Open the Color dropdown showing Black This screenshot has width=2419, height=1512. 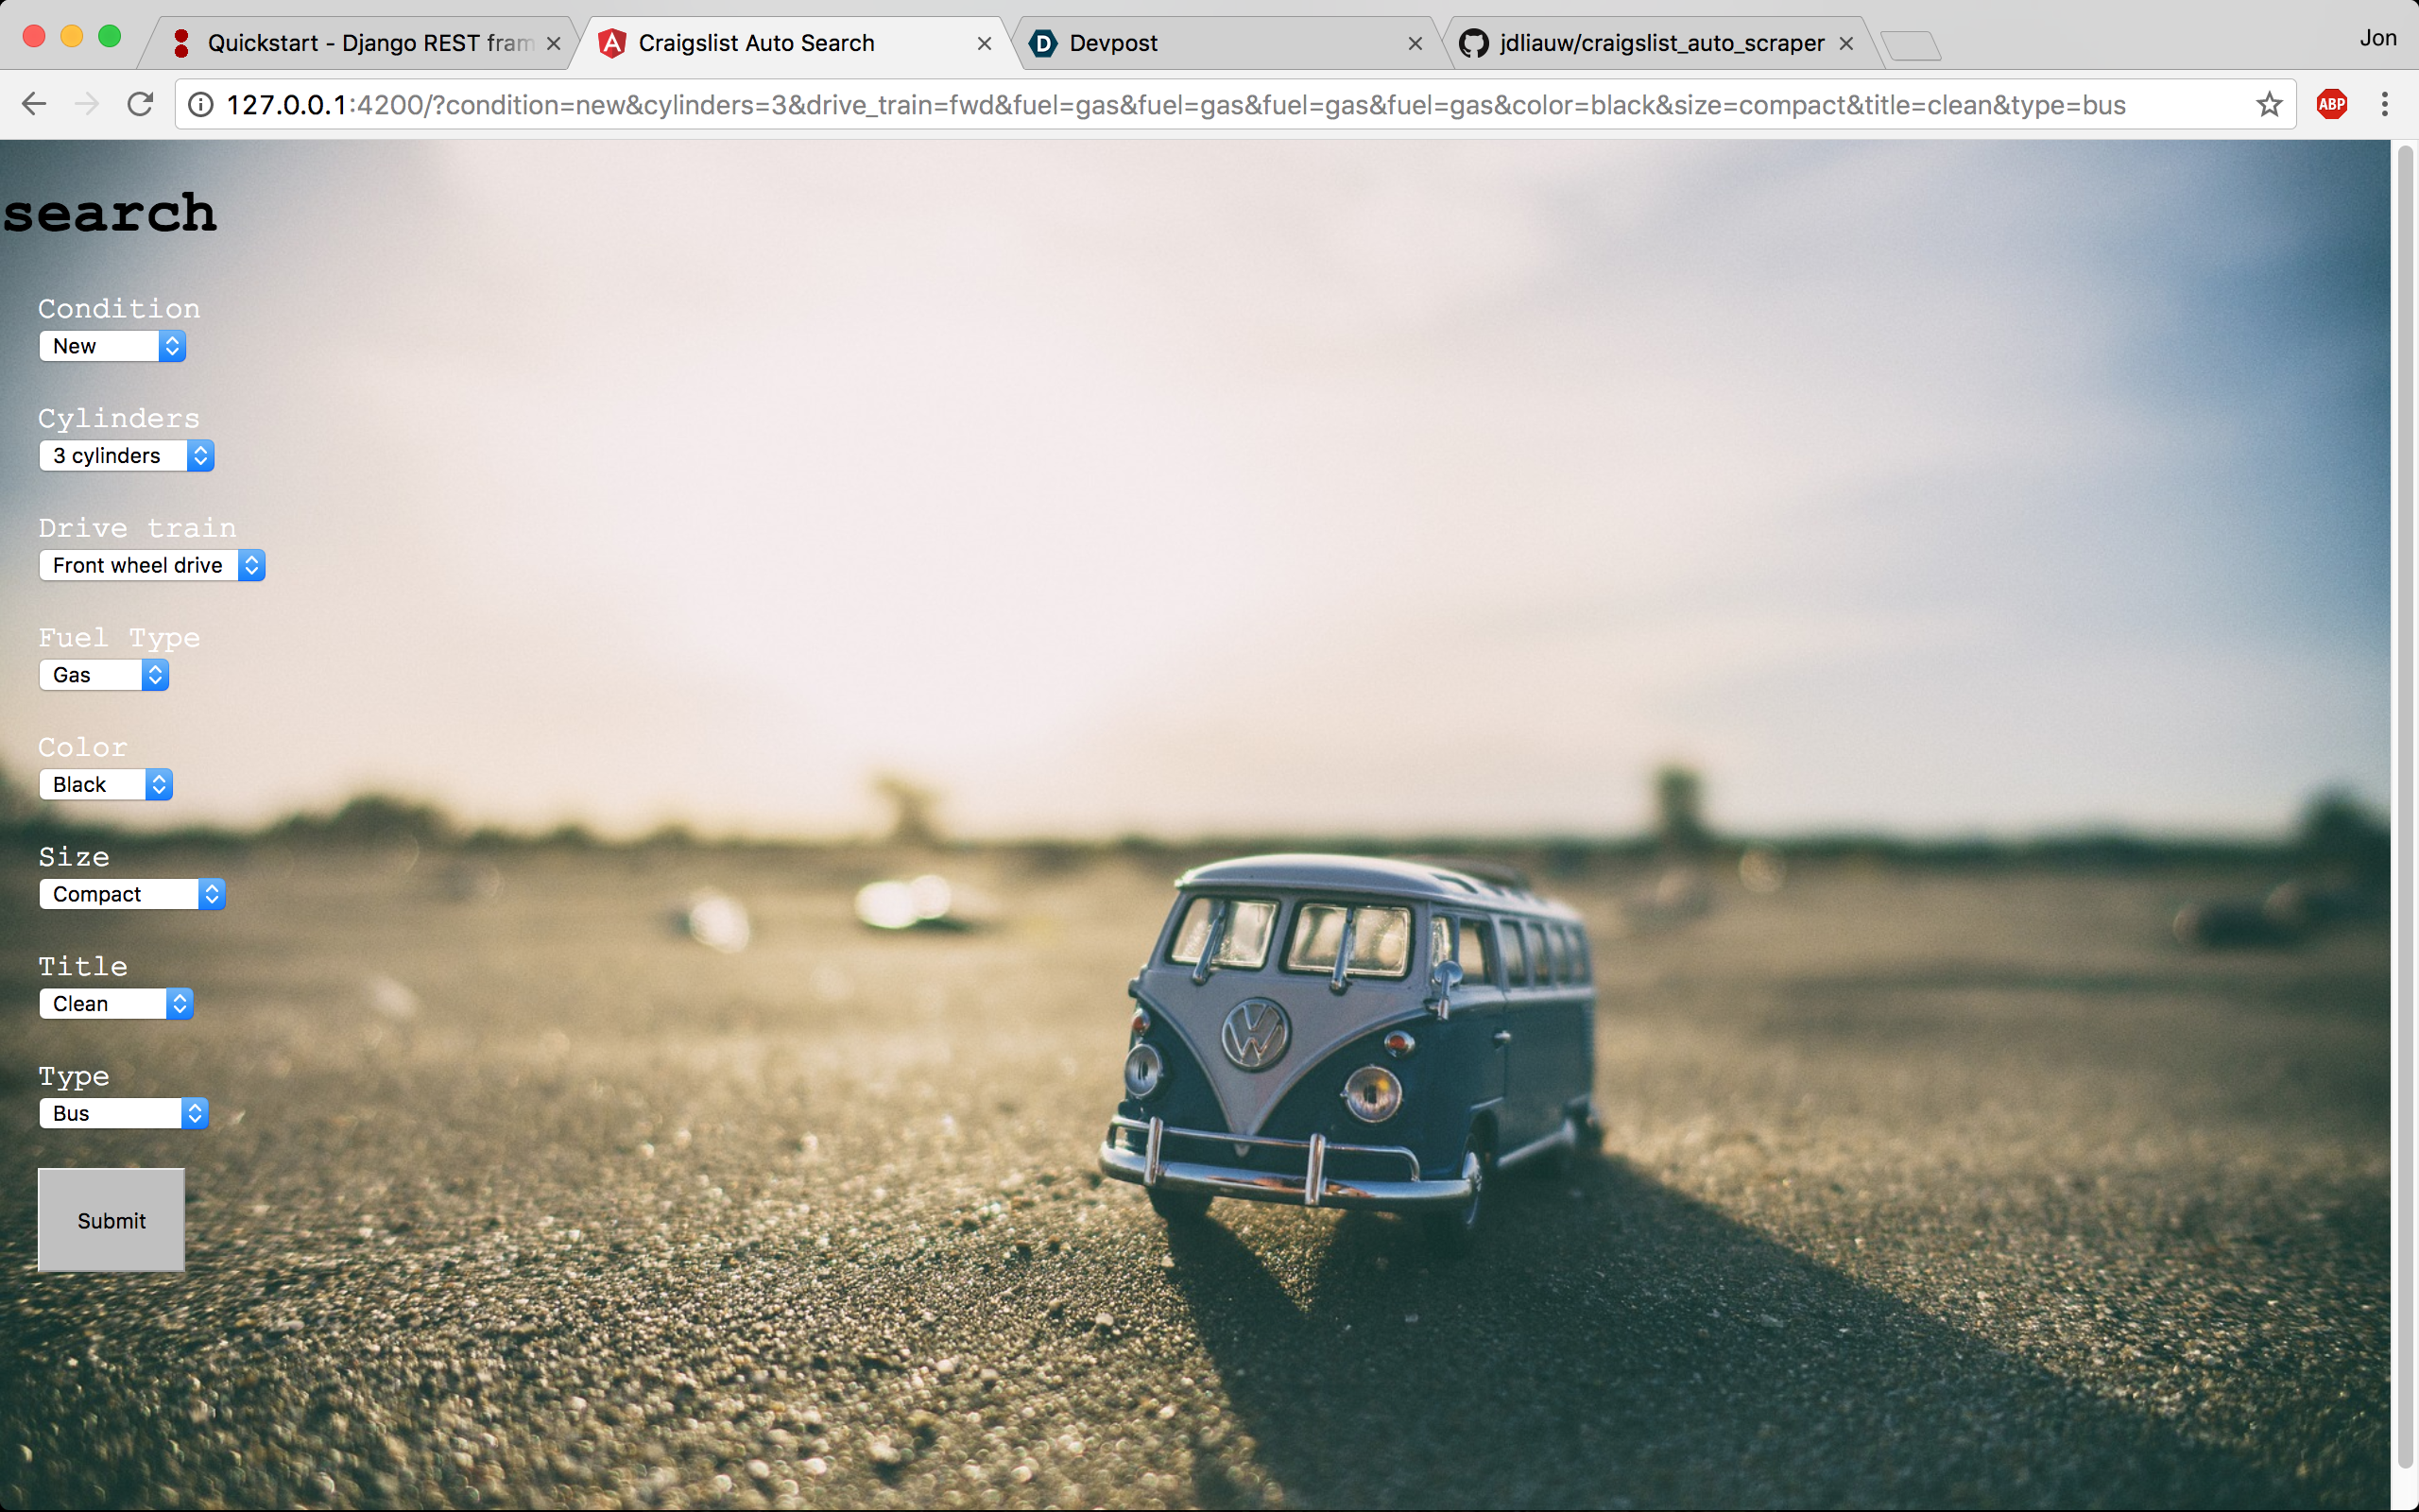click(106, 784)
